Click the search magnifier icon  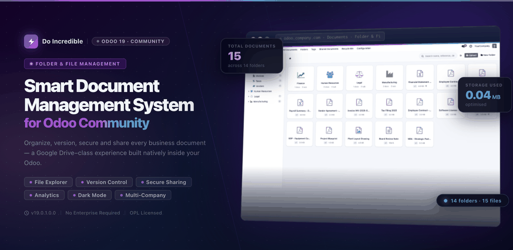pyautogui.click(x=423, y=56)
